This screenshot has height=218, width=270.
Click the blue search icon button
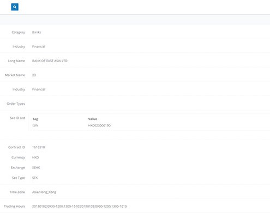[15, 7]
